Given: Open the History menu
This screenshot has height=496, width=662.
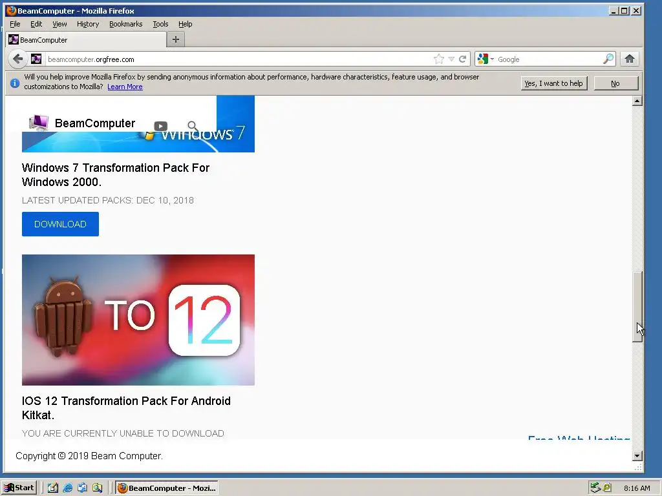Looking at the screenshot, I should click(x=88, y=24).
